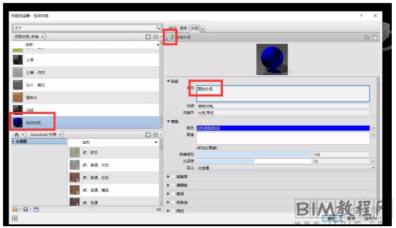396x228 pixels.
Task: Switch to the 标识 tab
Action: tap(173, 28)
